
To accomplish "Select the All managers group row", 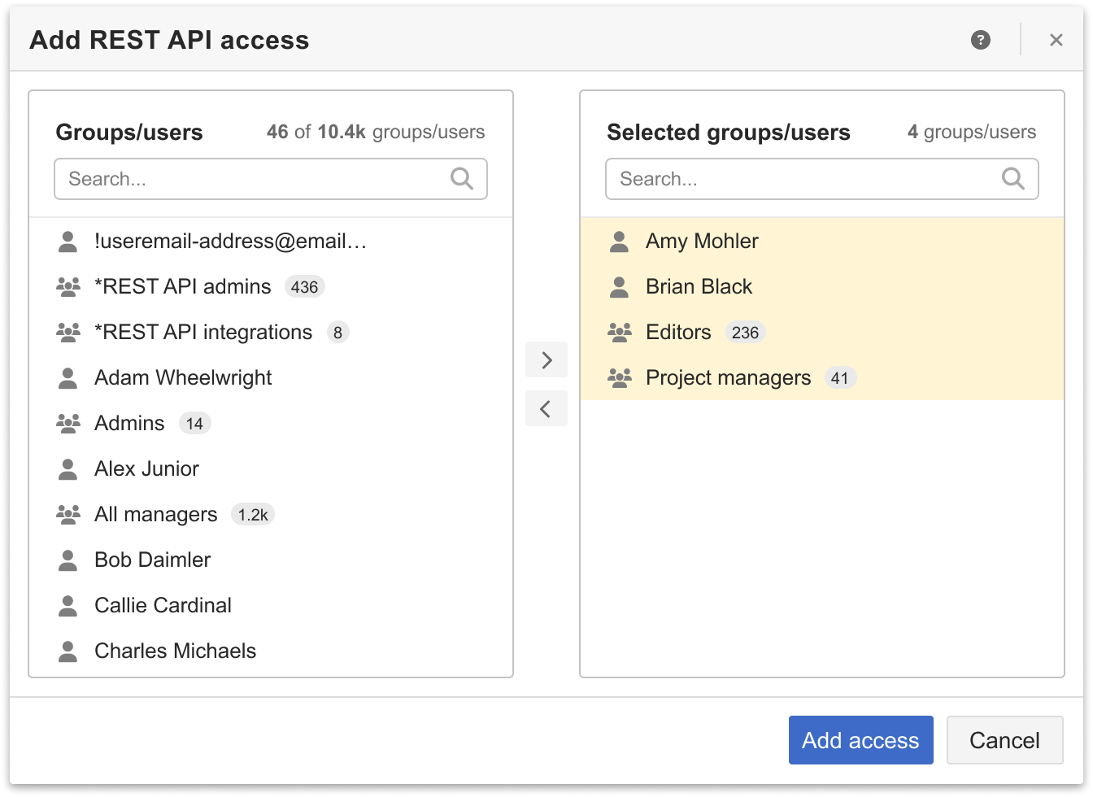I will click(x=156, y=514).
